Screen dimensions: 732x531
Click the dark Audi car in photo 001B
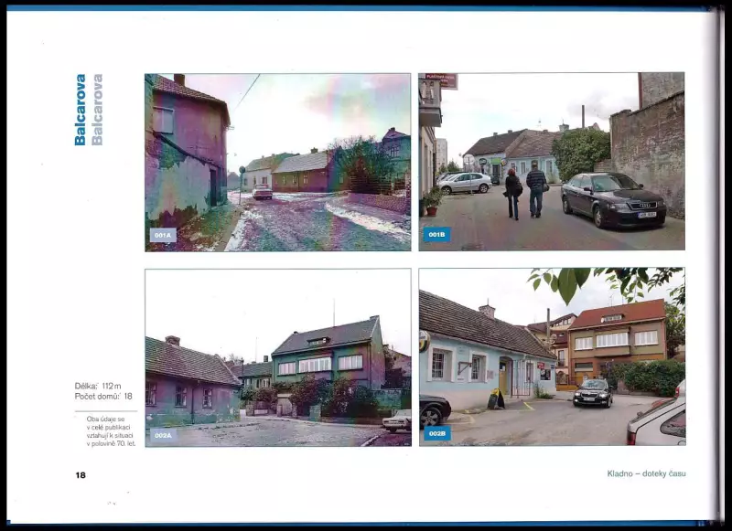click(x=612, y=199)
